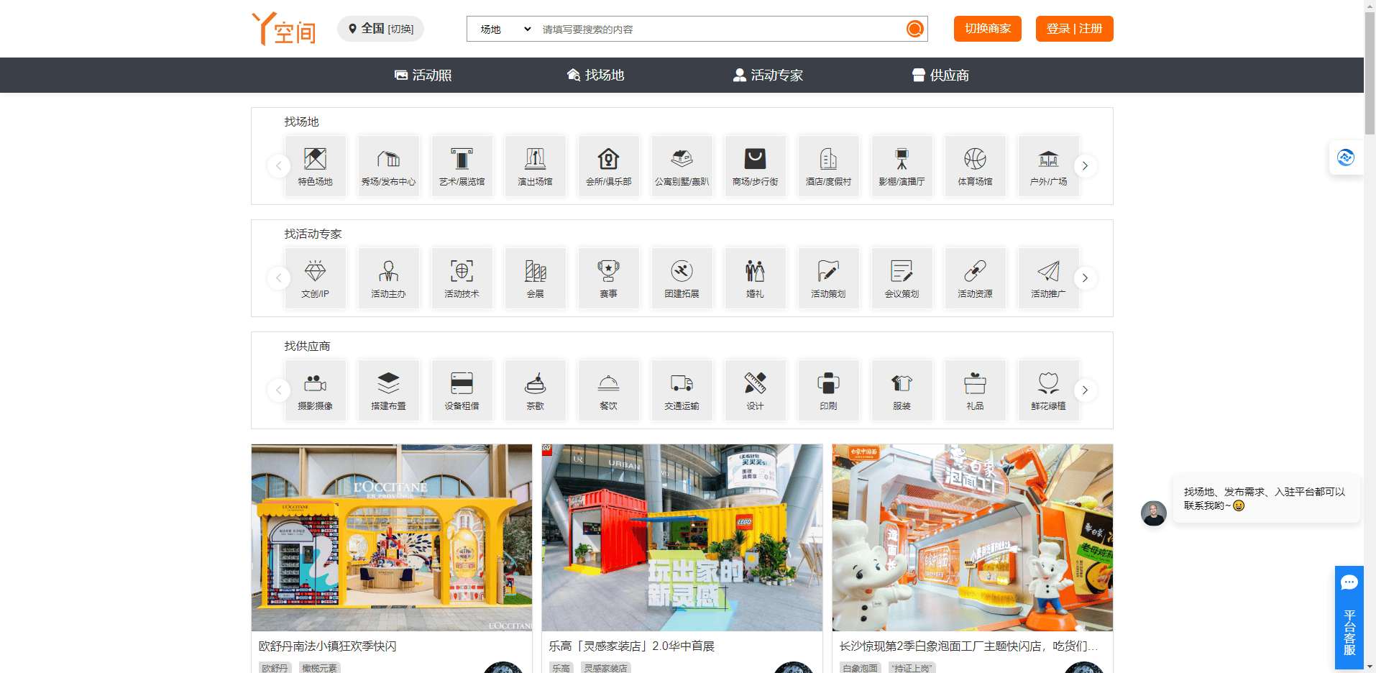Open the 会所/俱乐部 category

pos(608,166)
